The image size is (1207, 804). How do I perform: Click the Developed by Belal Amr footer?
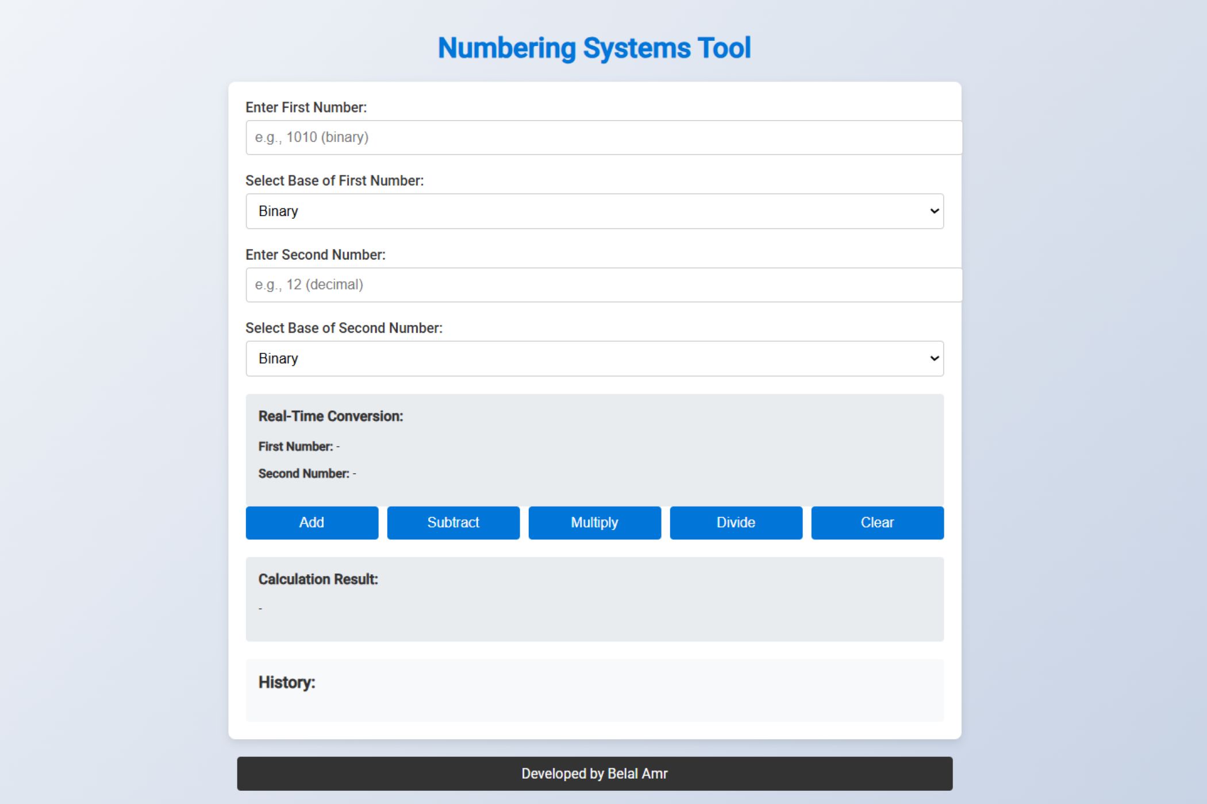(x=594, y=774)
